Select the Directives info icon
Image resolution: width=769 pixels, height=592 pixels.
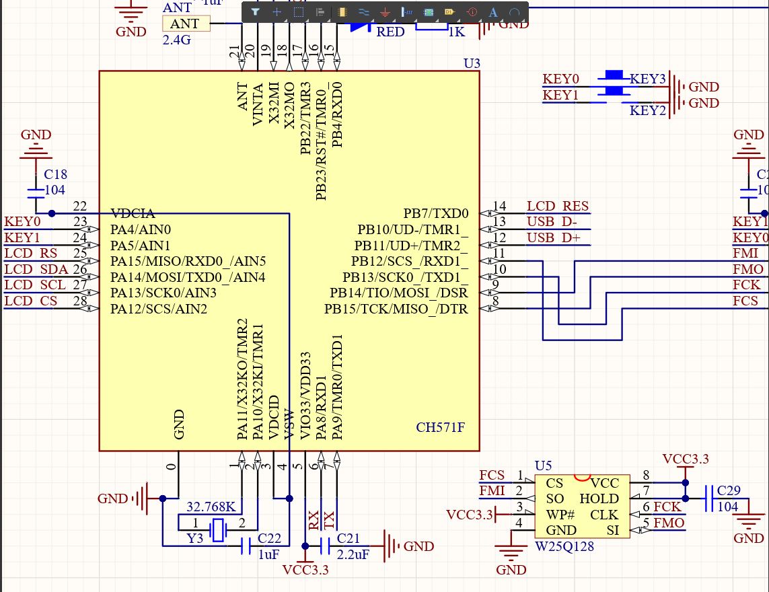(x=472, y=12)
